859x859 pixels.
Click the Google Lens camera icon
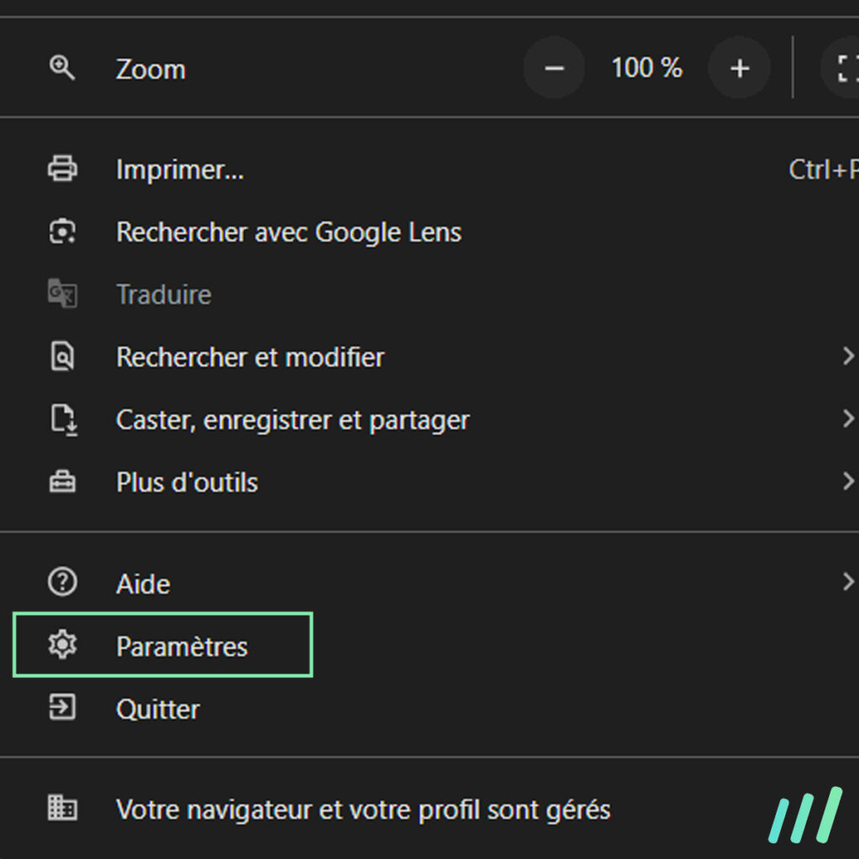click(x=62, y=232)
